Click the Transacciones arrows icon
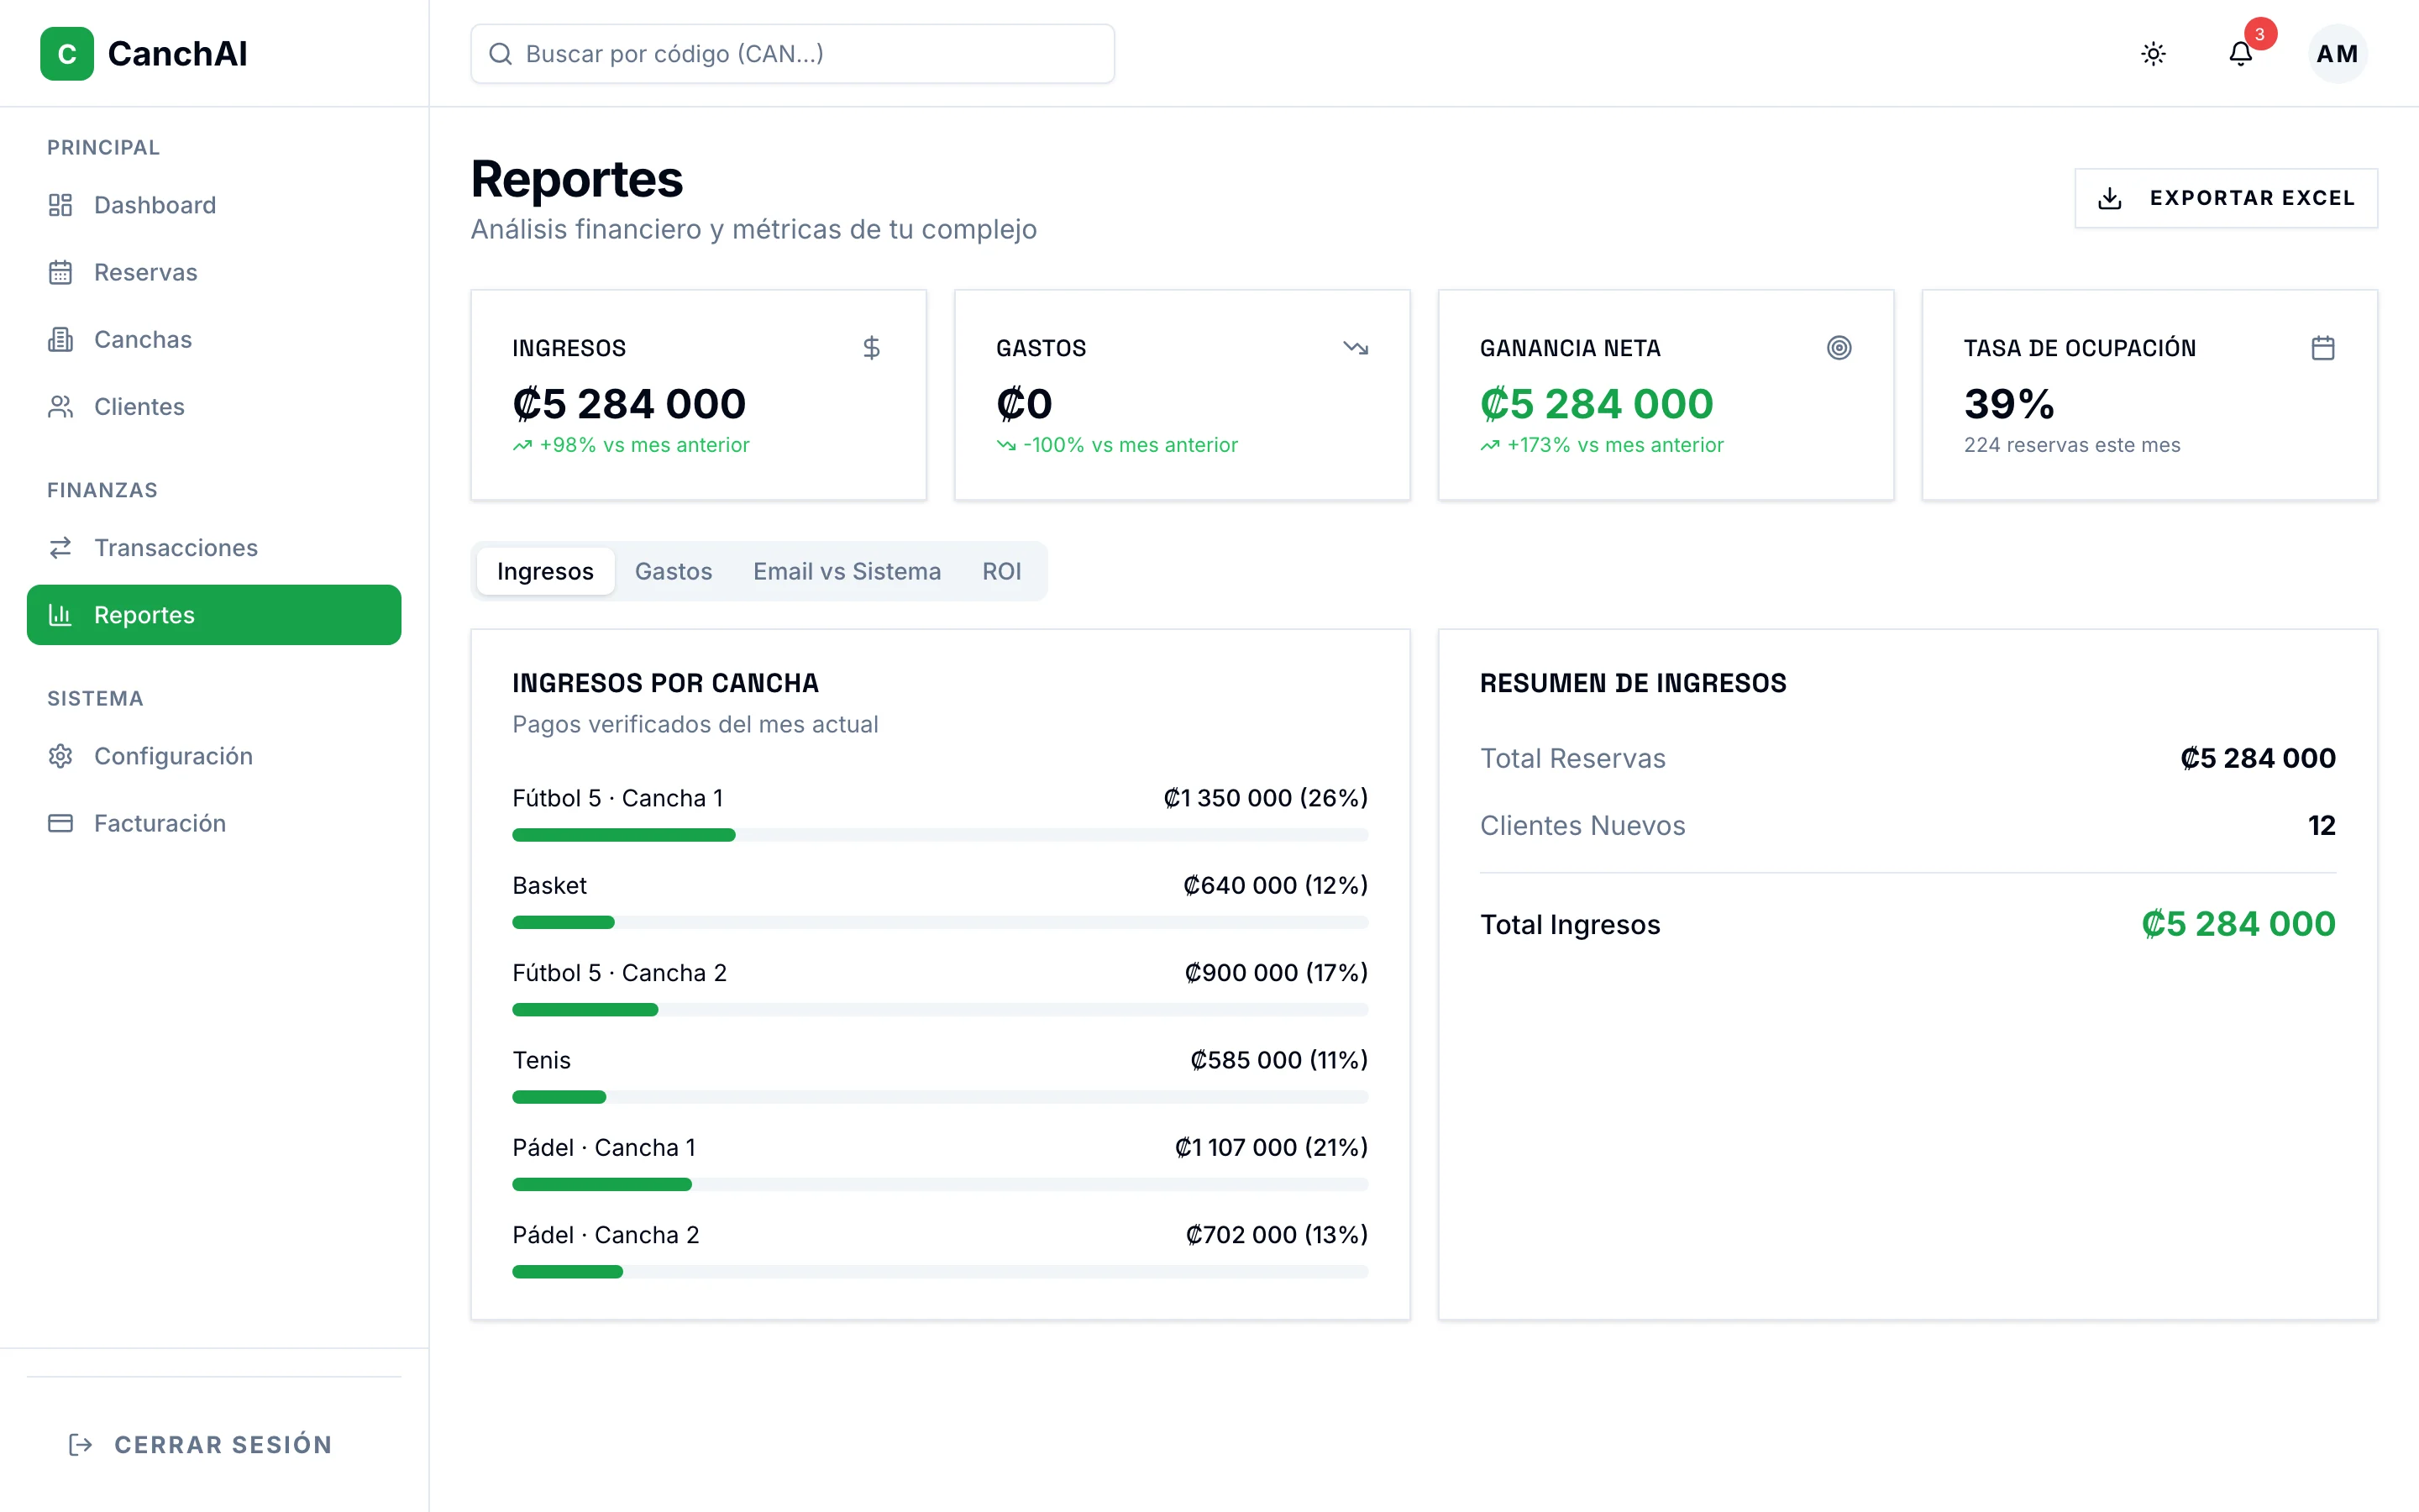Screen dimensions: 2419x1512 click(60, 547)
